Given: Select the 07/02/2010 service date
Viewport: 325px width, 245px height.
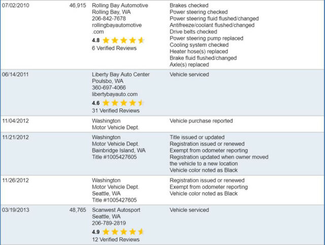Looking at the screenshot, I should (x=16, y=4).
